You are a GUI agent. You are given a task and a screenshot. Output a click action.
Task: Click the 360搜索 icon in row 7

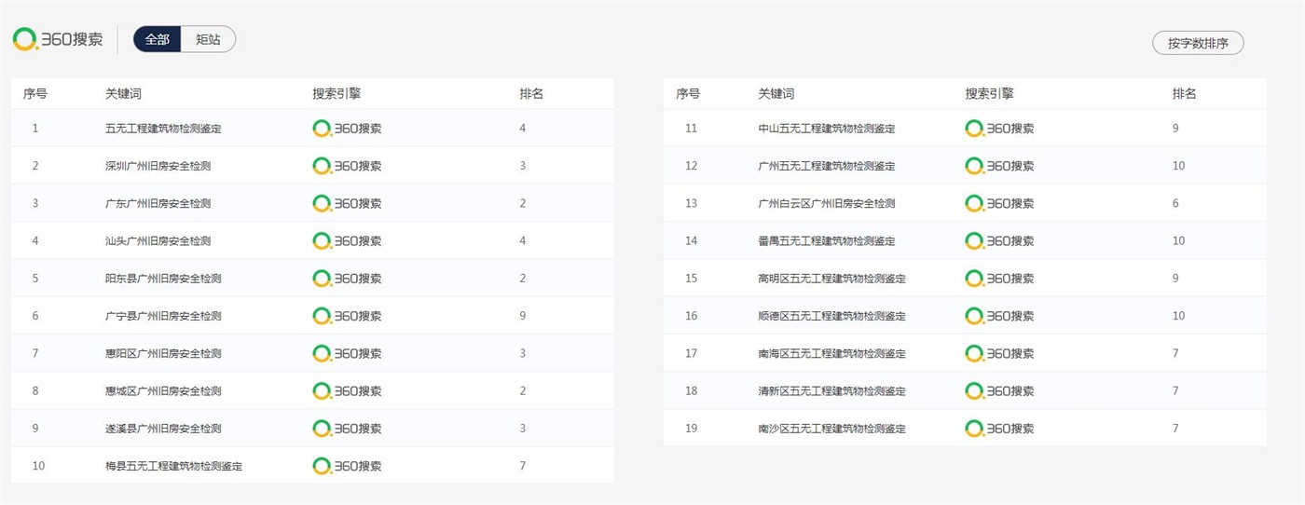(347, 353)
